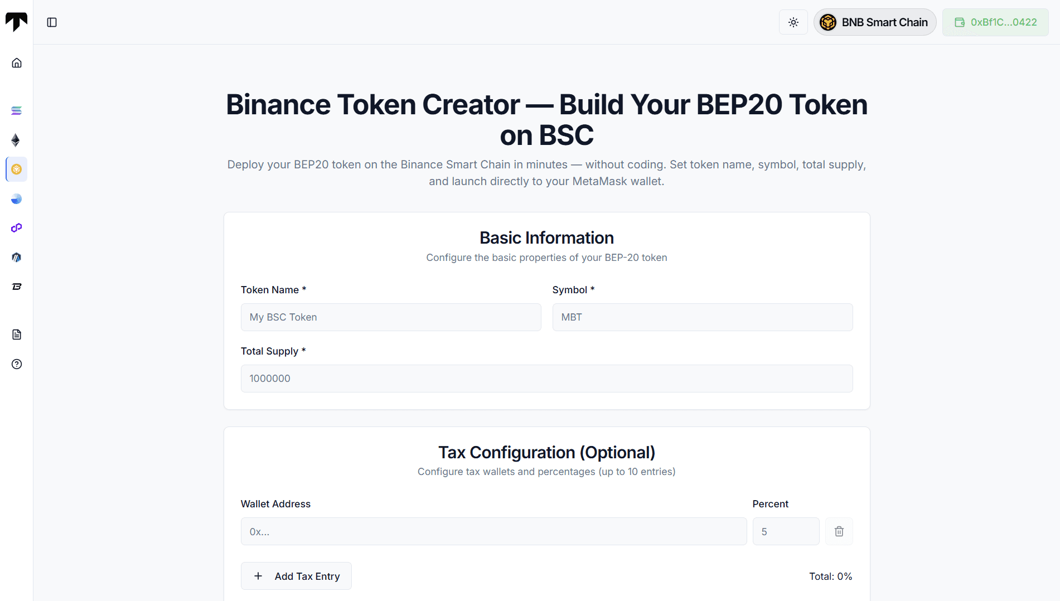1060x601 pixels.
Task: Toggle light/dark theme with sun icon
Action: coord(793,22)
